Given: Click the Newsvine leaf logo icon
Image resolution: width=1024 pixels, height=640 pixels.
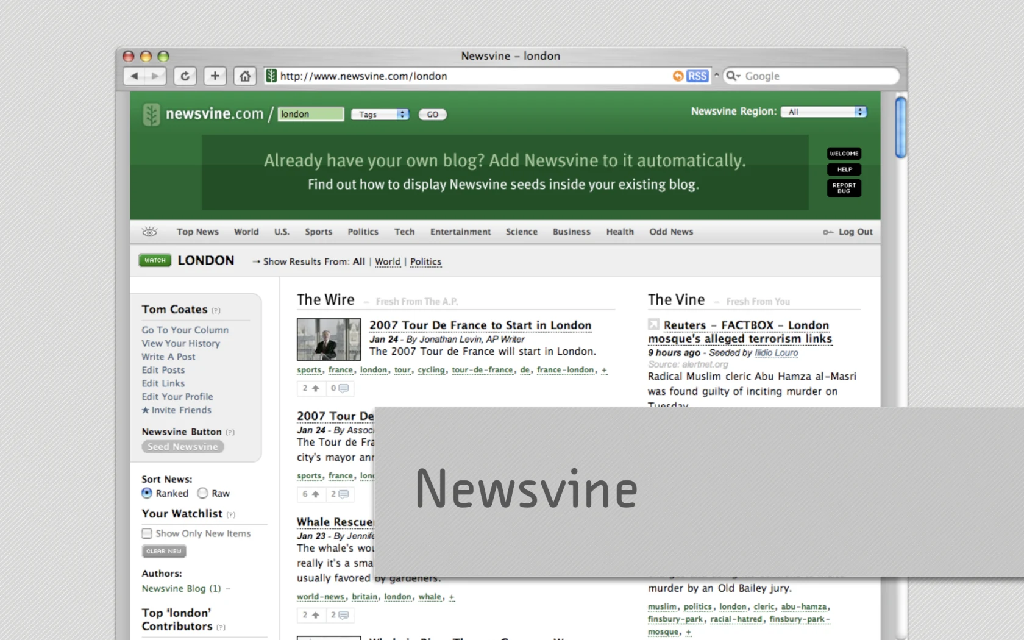Looking at the screenshot, I should coord(151,114).
